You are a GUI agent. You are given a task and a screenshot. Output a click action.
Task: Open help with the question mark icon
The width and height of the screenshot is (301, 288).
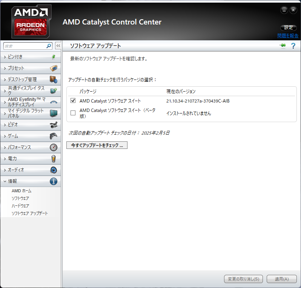293,46
